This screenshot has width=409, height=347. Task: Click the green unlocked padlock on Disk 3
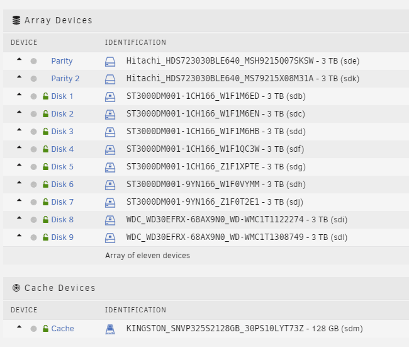point(45,132)
